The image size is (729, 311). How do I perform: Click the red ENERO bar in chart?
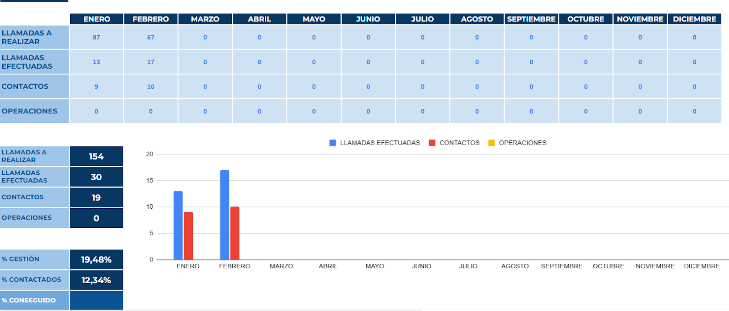tap(189, 236)
